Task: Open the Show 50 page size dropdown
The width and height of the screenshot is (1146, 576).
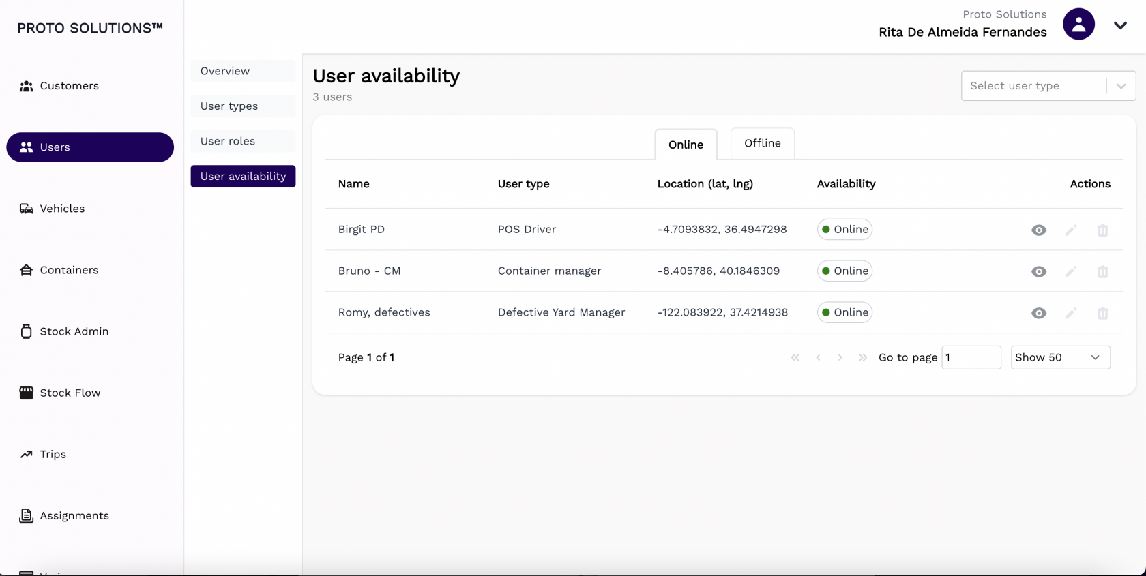Action: coord(1061,357)
